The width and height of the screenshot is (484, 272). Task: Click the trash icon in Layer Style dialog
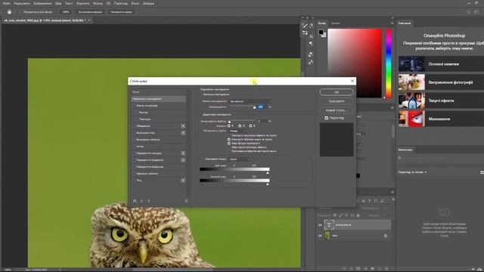(x=186, y=201)
